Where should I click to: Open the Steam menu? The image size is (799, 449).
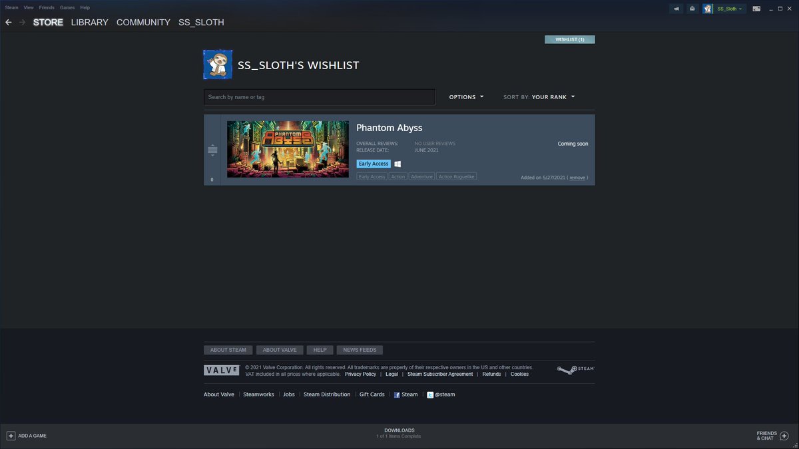tap(11, 7)
